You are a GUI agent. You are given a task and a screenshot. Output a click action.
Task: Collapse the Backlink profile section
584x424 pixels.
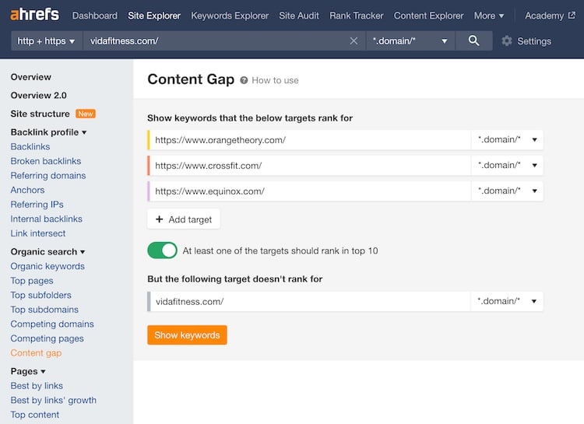coord(48,132)
